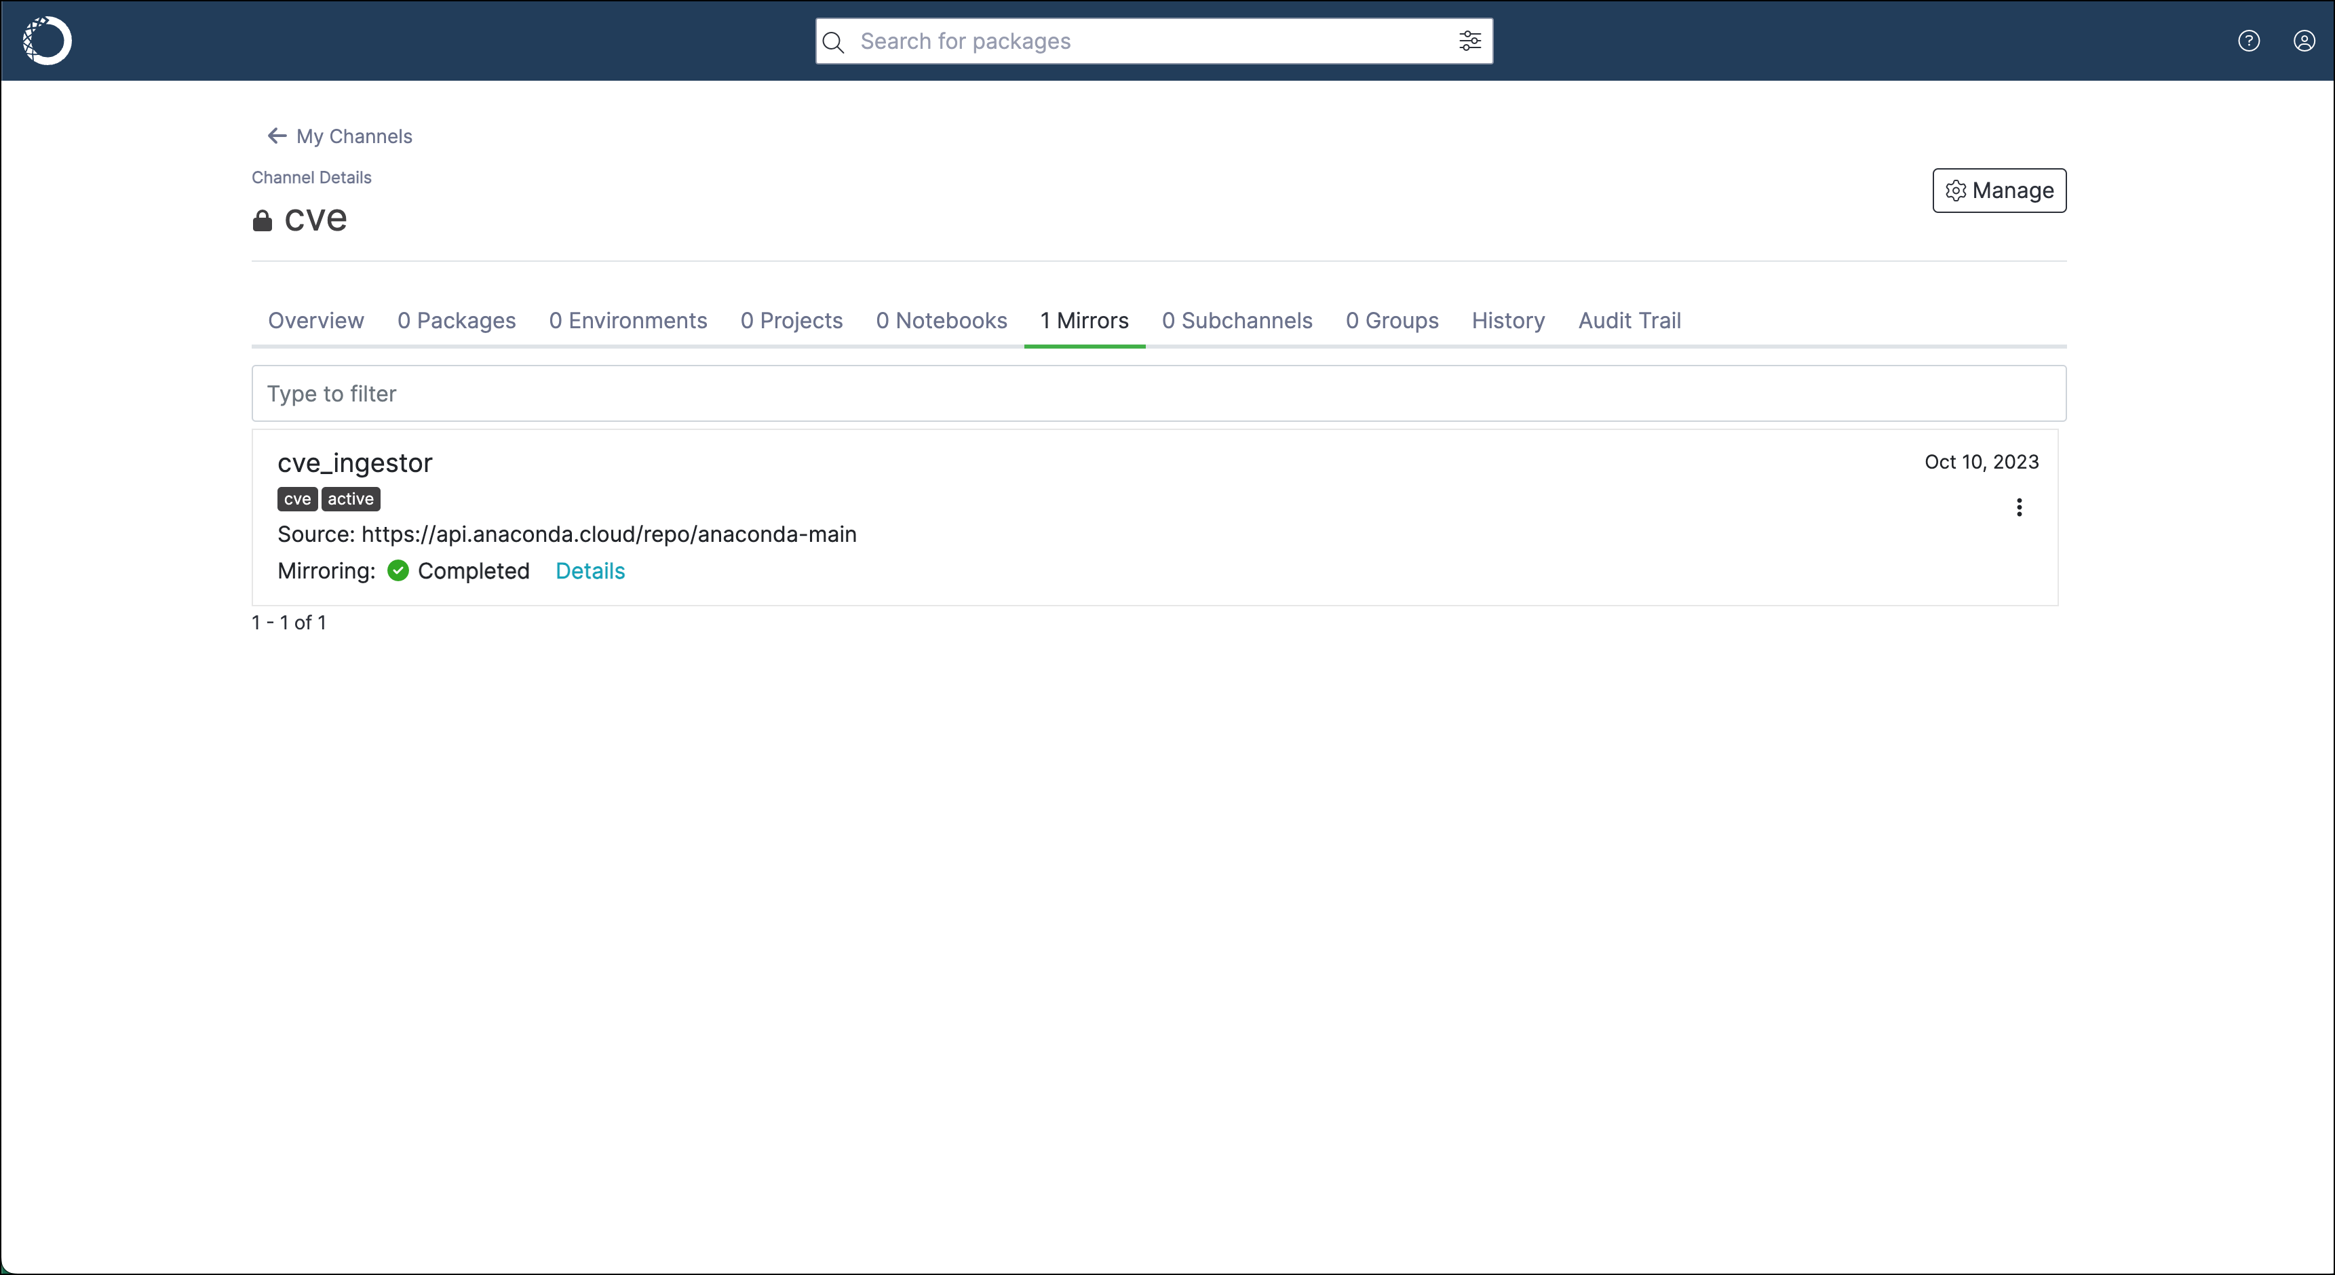Click the cve tag badge
Viewport: 2335px width, 1275px height.
click(x=297, y=499)
